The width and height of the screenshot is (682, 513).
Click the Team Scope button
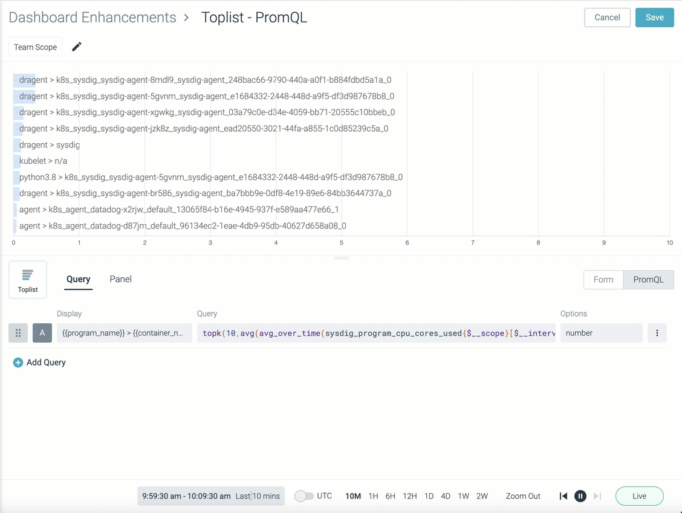(35, 47)
